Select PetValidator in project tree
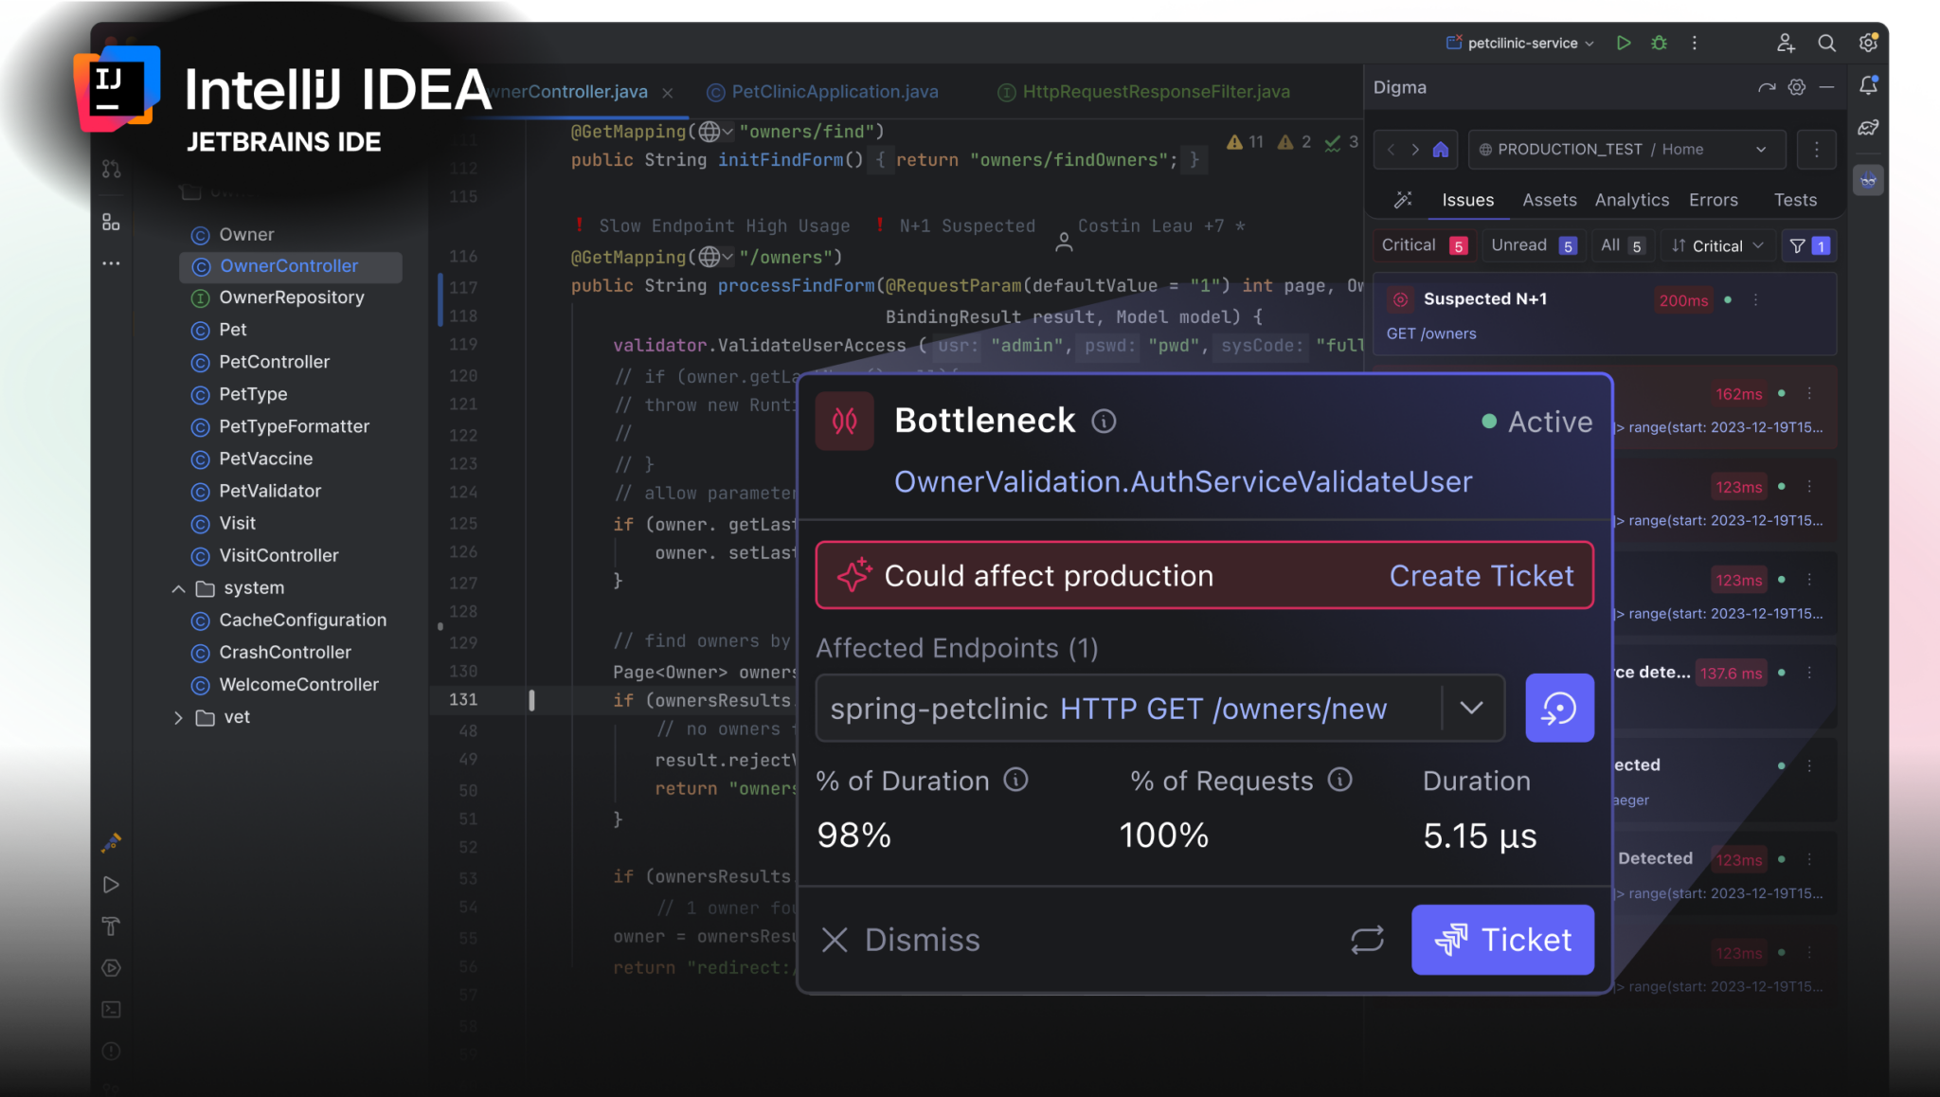The image size is (1940, 1097). coord(270,491)
